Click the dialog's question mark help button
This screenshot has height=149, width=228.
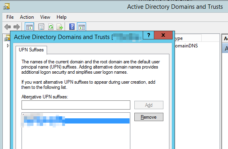point(148,35)
